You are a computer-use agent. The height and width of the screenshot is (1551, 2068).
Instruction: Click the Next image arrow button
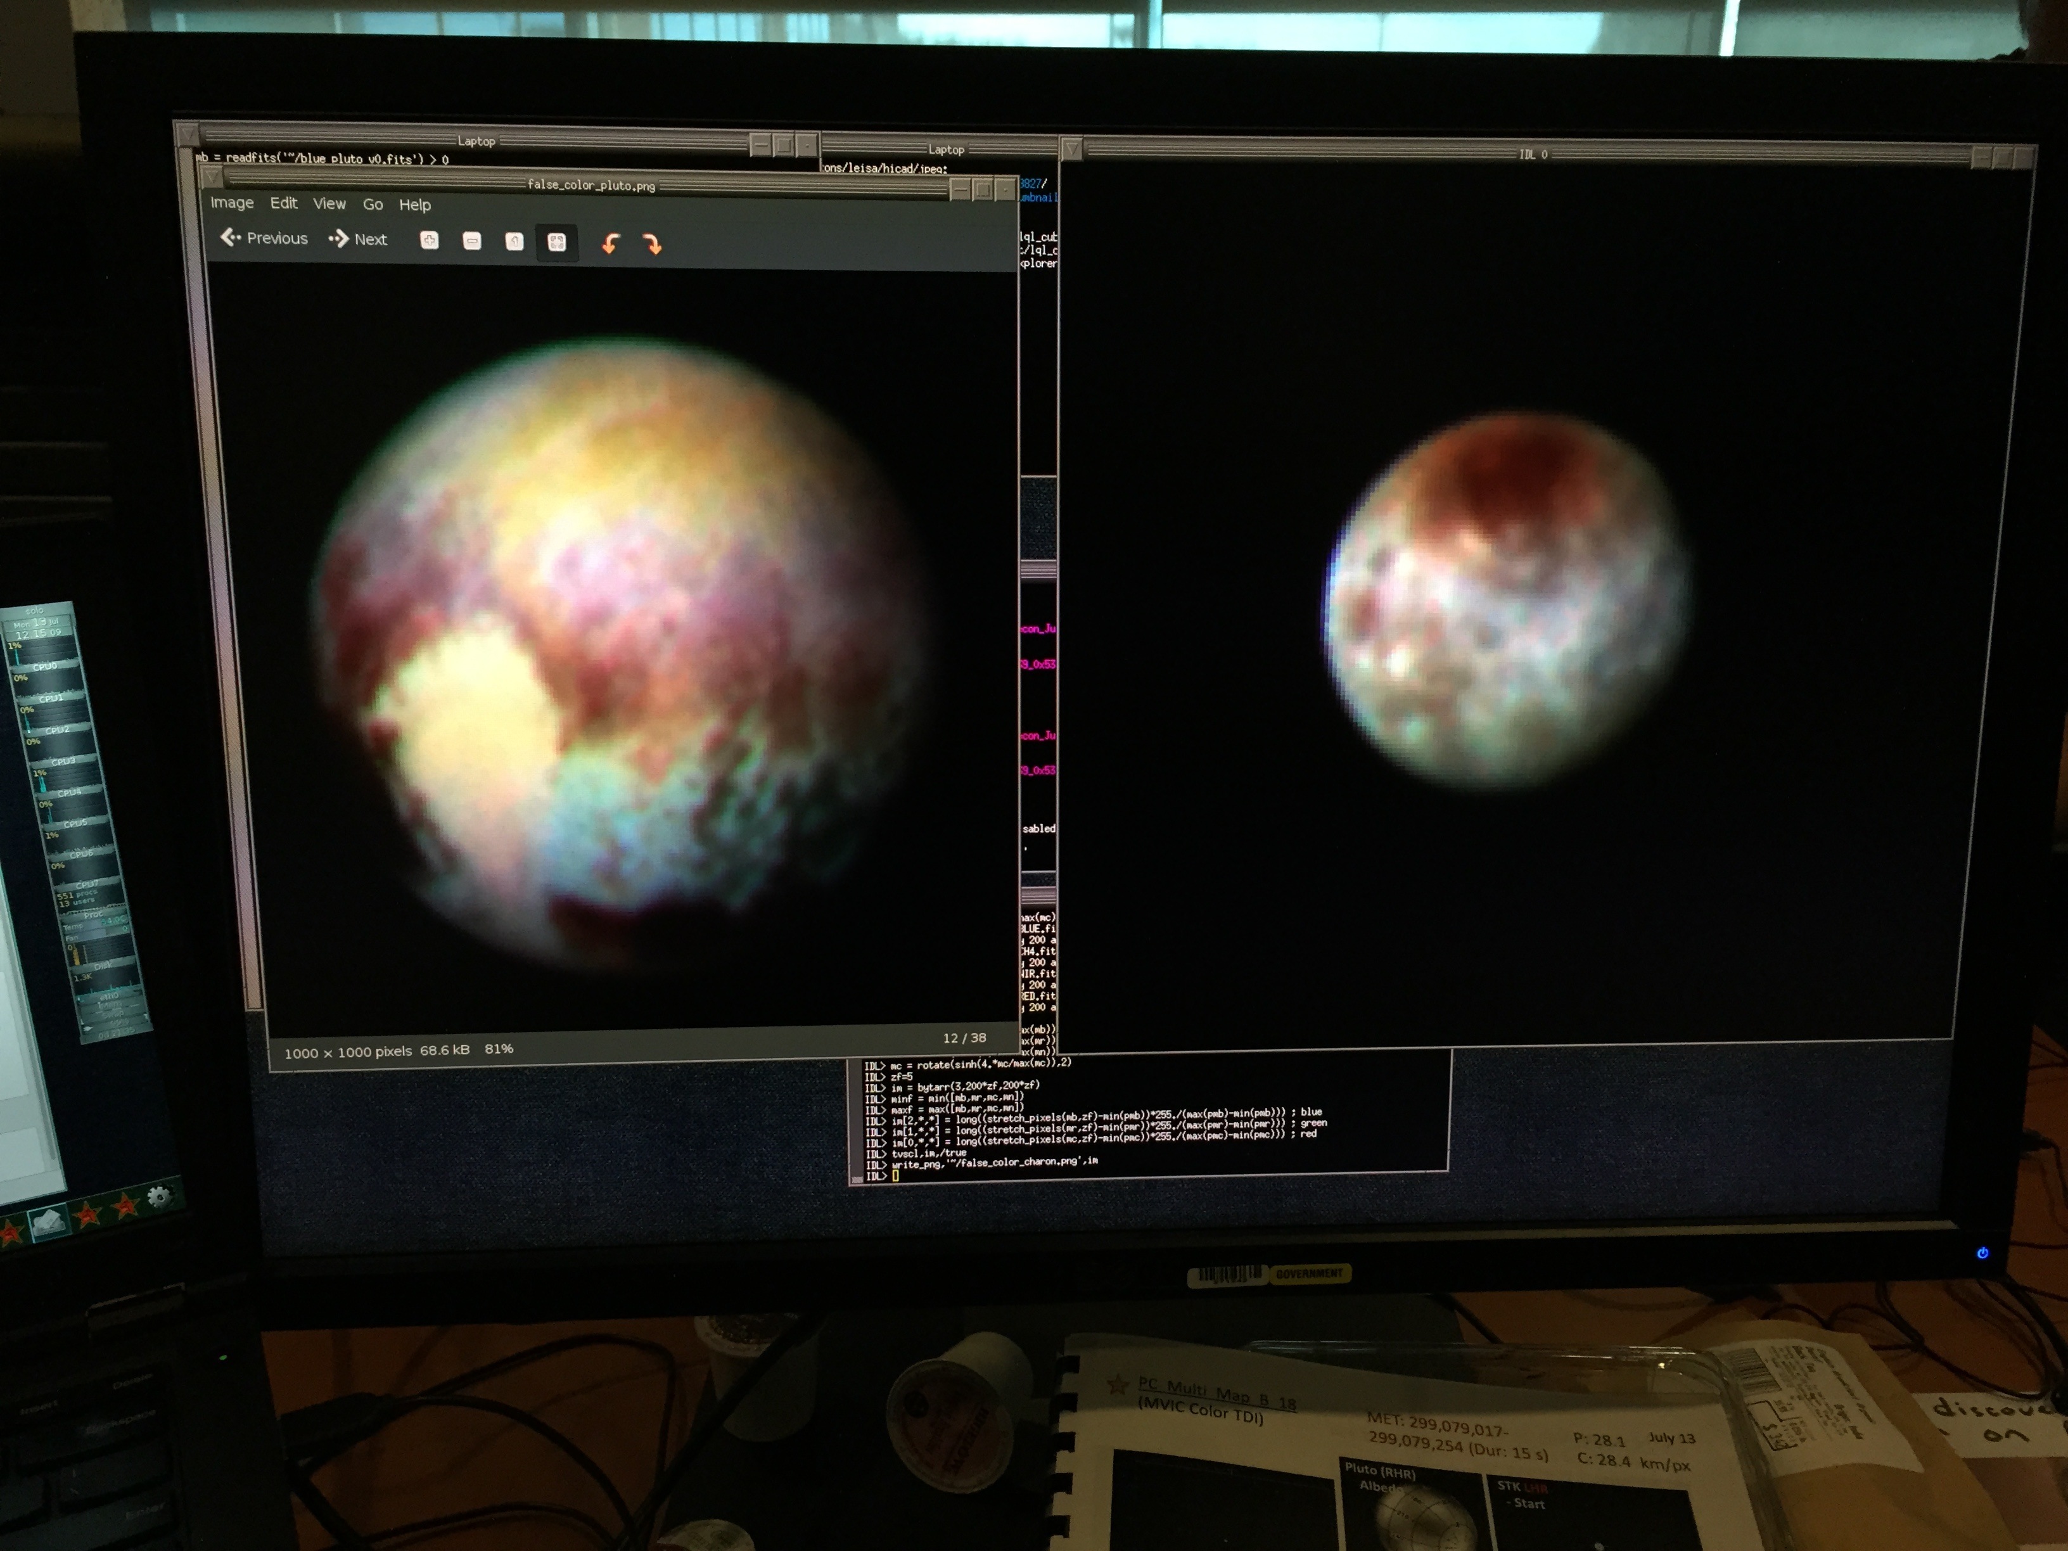coord(357,239)
